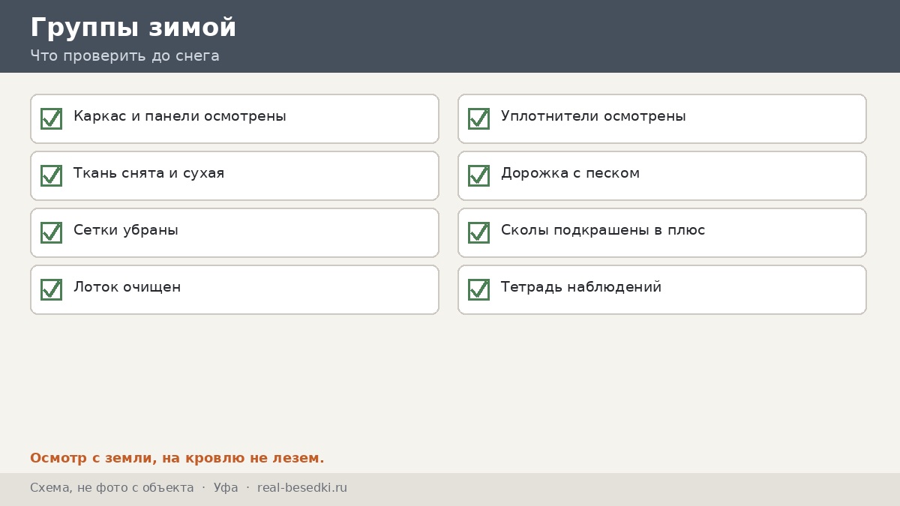Viewport: 900px width, 506px height.
Task: Toggle the 'Тетрадь наблюдений' checkbox
Action: click(x=478, y=289)
